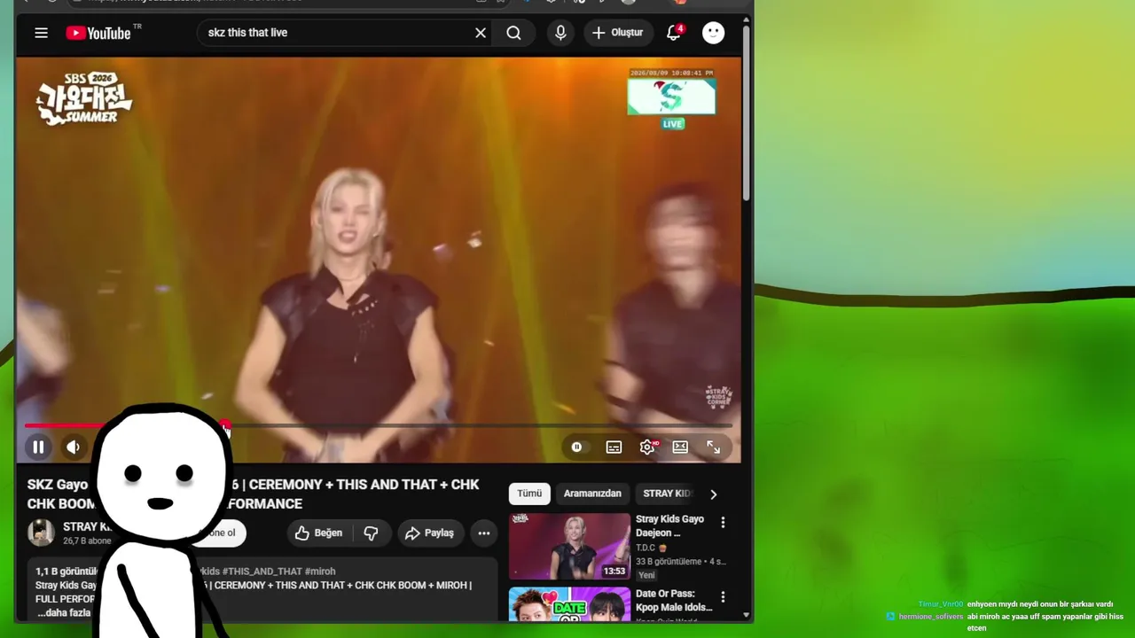Click the search magnifier button
This screenshot has height=638, width=1135.
click(513, 33)
